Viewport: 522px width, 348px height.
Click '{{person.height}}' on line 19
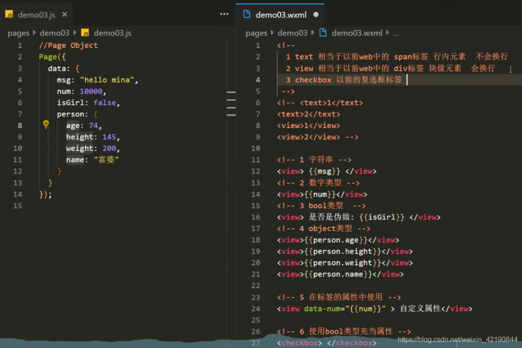(343, 251)
